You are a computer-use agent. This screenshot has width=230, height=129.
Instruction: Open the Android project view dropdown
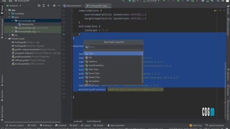(14, 6)
